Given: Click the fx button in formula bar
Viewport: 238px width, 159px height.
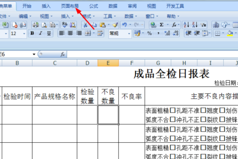Looking at the screenshot, I should click(63, 54).
